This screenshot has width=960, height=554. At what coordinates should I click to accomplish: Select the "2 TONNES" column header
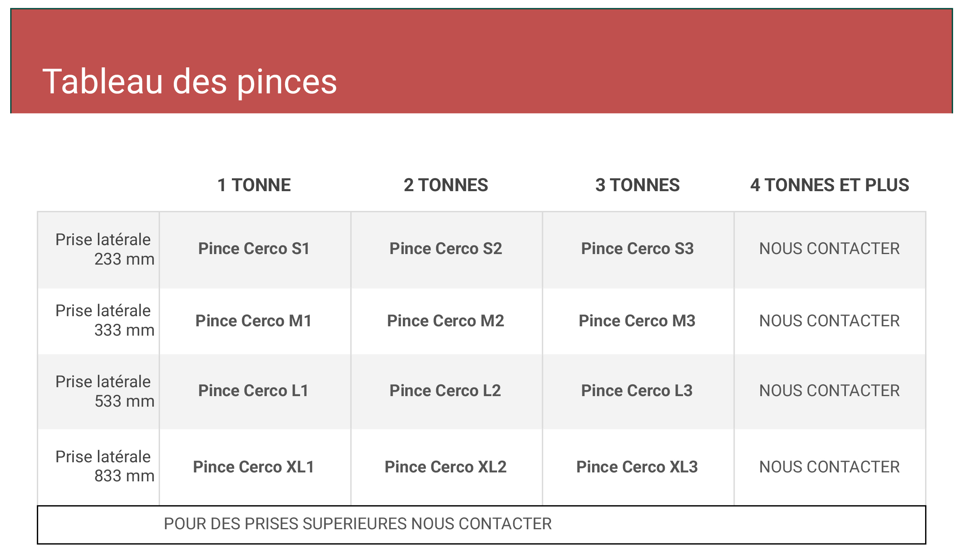coord(446,185)
